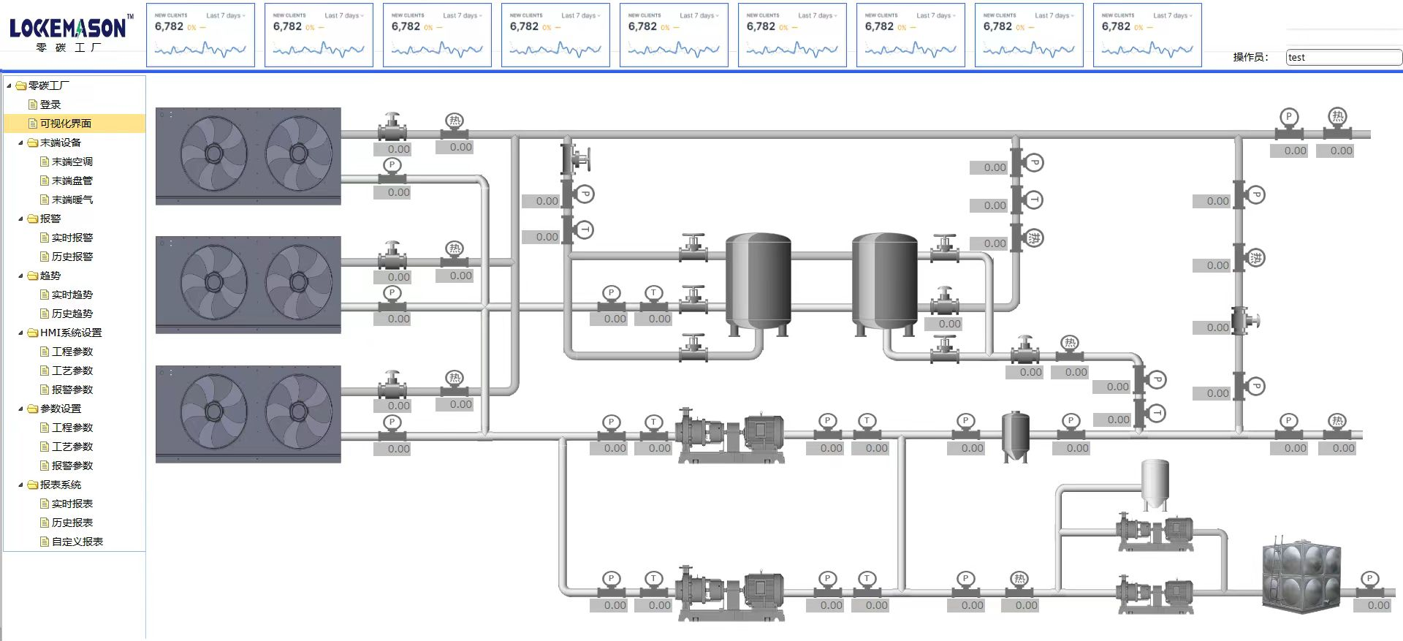1403x641 pixels.
Task: Click the LOCKEMASON logo
Action: [x=70, y=33]
